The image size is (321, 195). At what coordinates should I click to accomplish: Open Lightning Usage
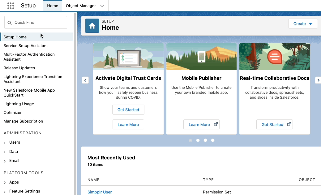[19, 104]
